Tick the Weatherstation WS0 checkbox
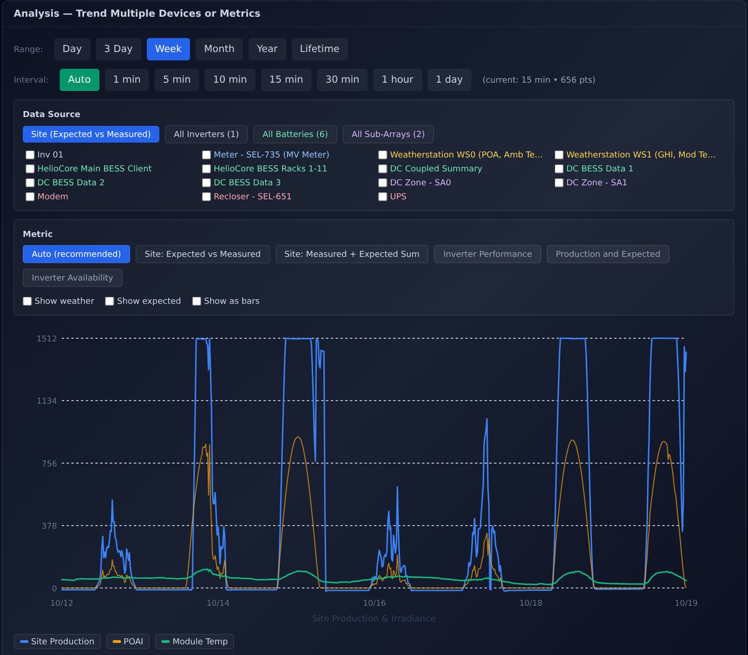The width and height of the screenshot is (748, 655). pyautogui.click(x=383, y=155)
